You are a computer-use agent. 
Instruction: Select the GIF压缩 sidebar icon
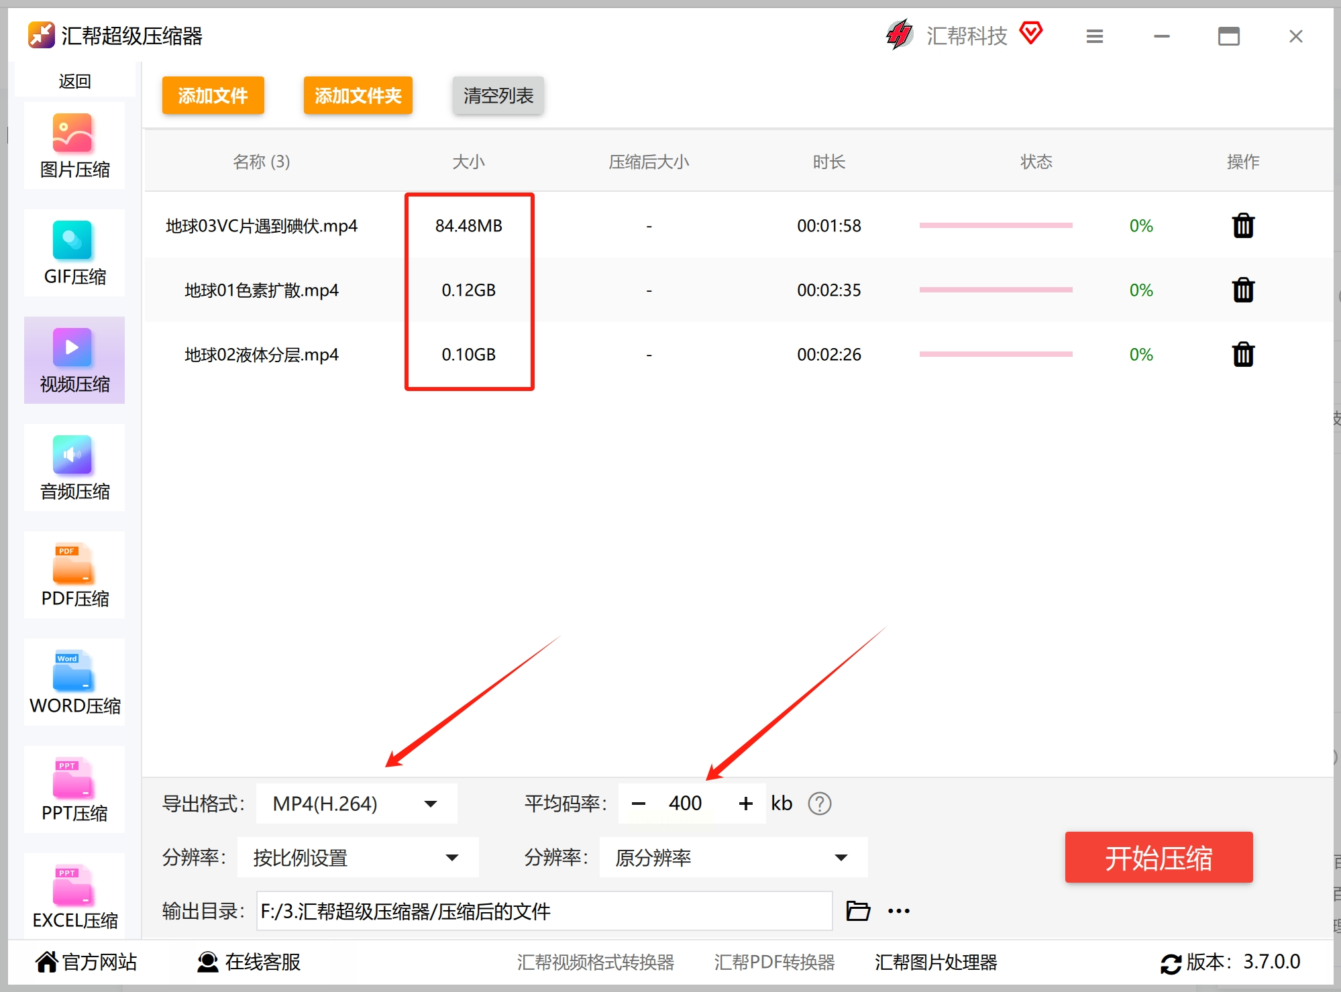(74, 253)
